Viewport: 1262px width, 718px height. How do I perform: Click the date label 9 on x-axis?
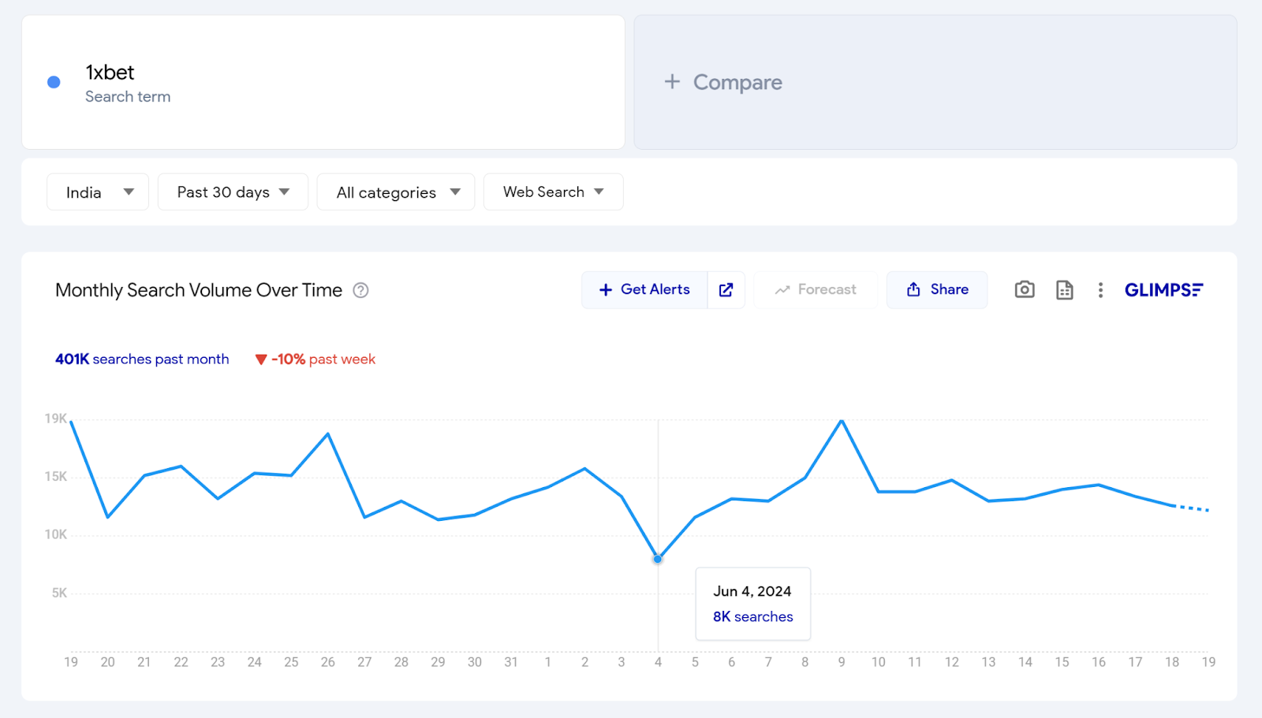842,662
